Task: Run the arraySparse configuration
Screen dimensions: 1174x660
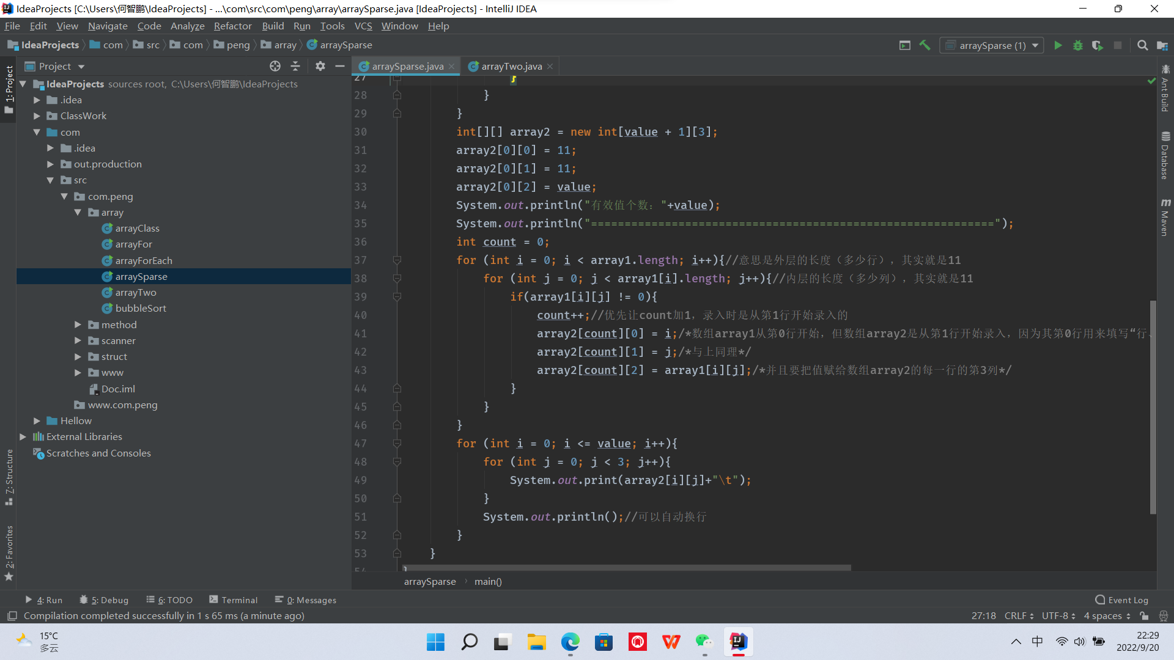Action: click(1058, 45)
